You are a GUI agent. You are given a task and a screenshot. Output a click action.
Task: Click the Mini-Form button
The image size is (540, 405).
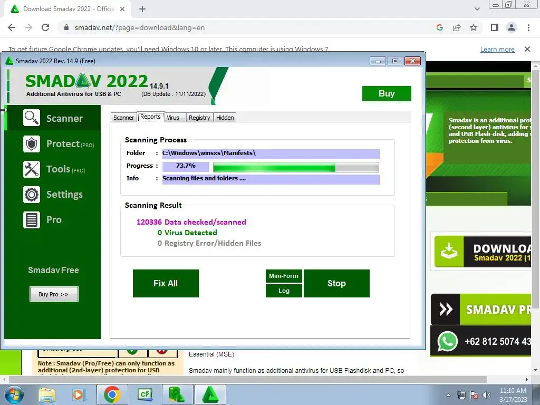coord(284,276)
